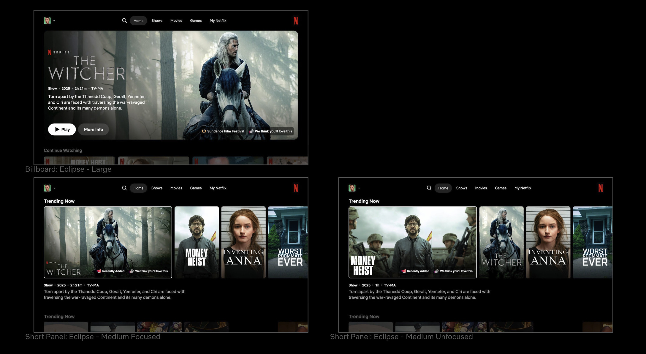This screenshot has width=646, height=354.
Task: Click lower Trending Now heading in Focused panel
Action: [59, 317]
